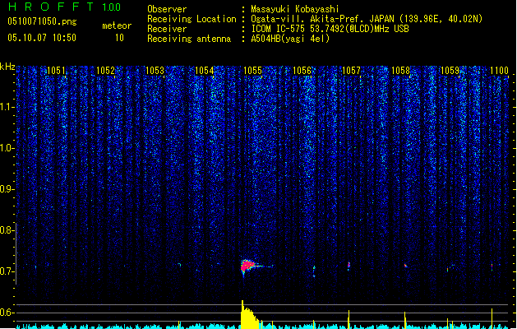
Task: Click the yellow power spike below 1057
Action: (349, 317)
